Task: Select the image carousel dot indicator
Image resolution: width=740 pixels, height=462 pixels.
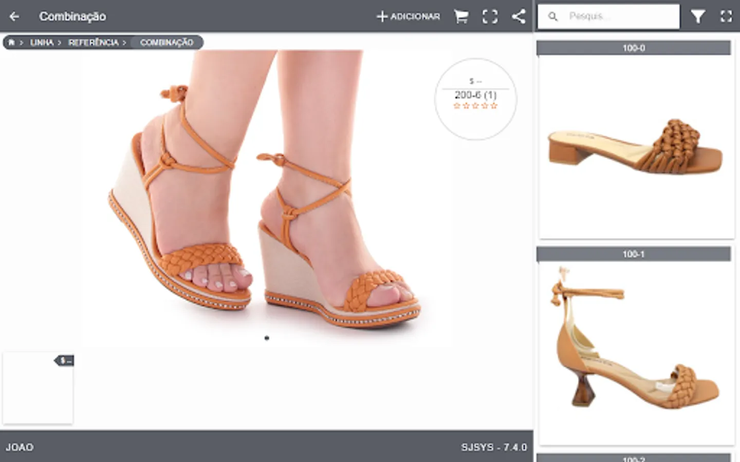Action: [x=267, y=338]
